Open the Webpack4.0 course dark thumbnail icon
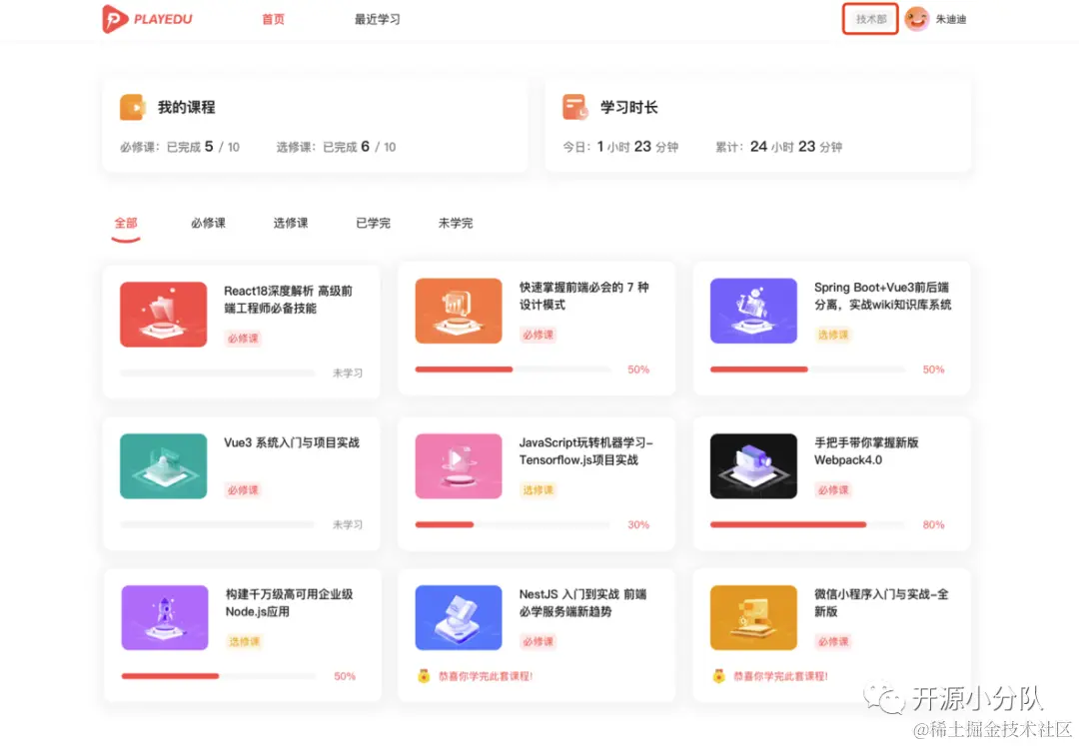 (x=752, y=465)
